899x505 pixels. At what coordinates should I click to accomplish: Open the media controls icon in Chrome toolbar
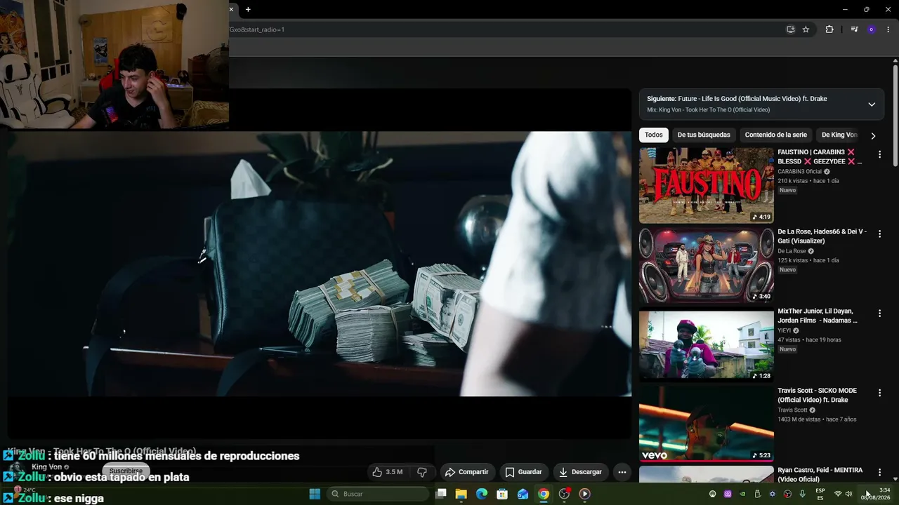[854, 29]
